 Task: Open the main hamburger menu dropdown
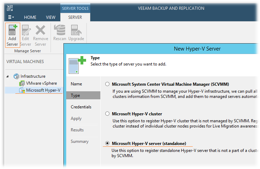(11, 17)
